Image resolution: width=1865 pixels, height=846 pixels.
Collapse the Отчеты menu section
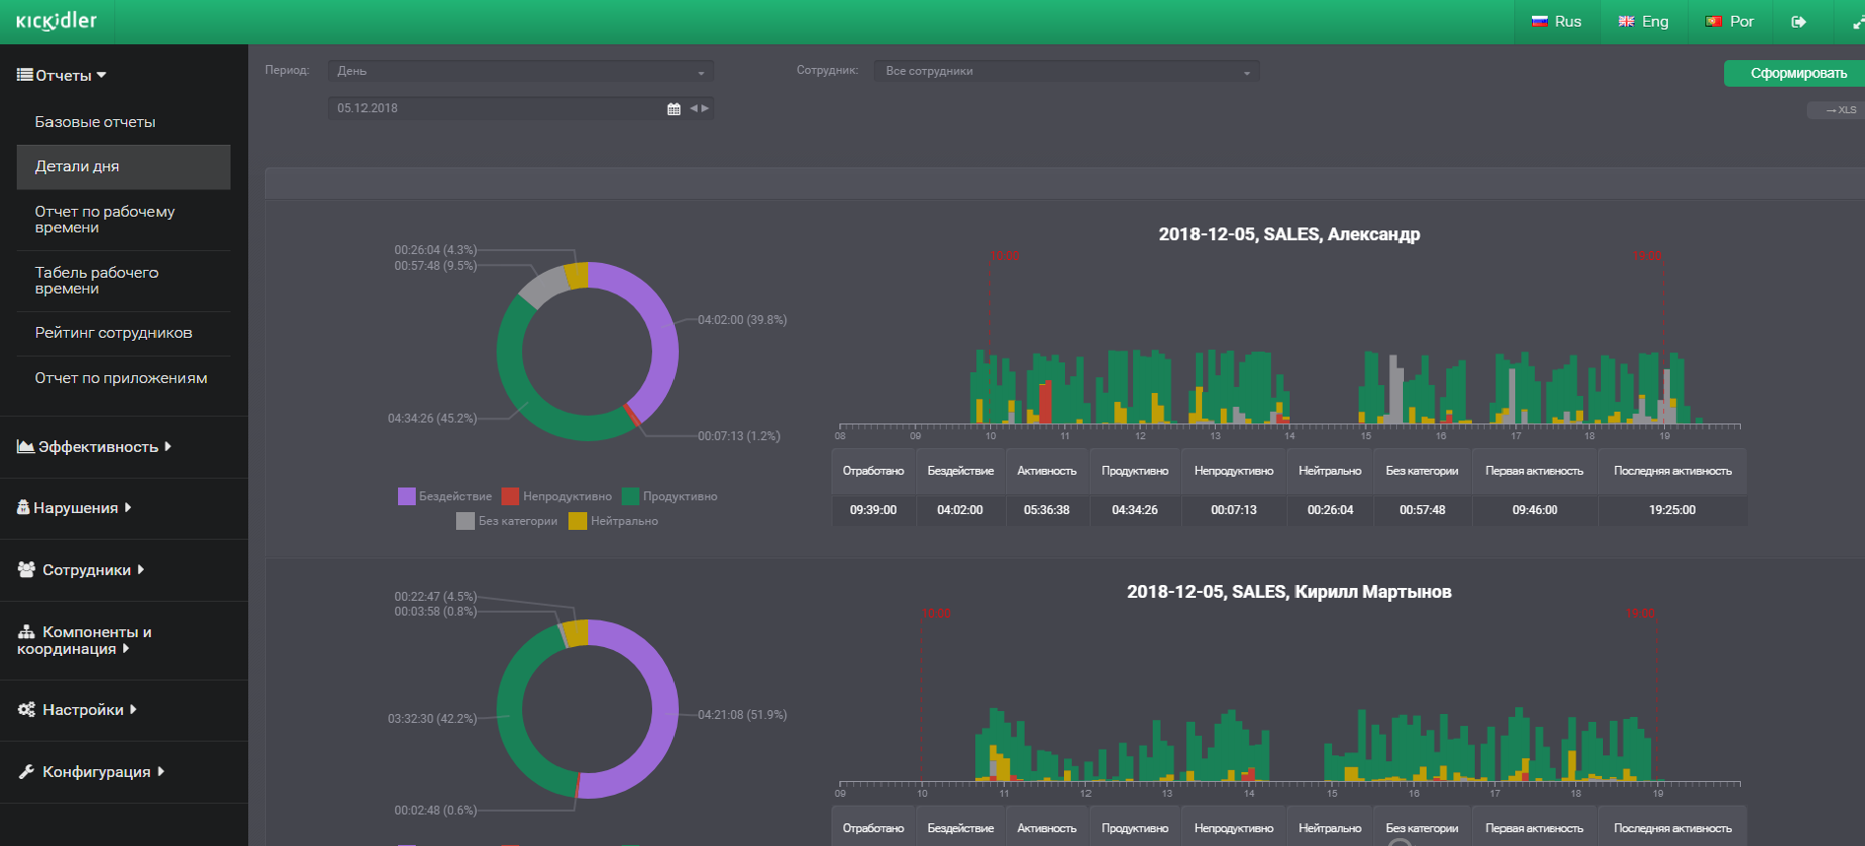[x=101, y=75]
